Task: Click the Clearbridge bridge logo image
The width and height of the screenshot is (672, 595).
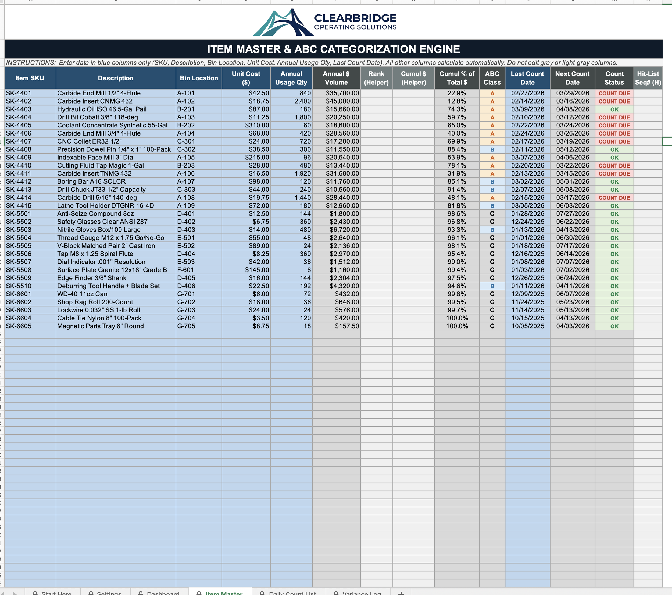Action: pyautogui.click(x=283, y=23)
